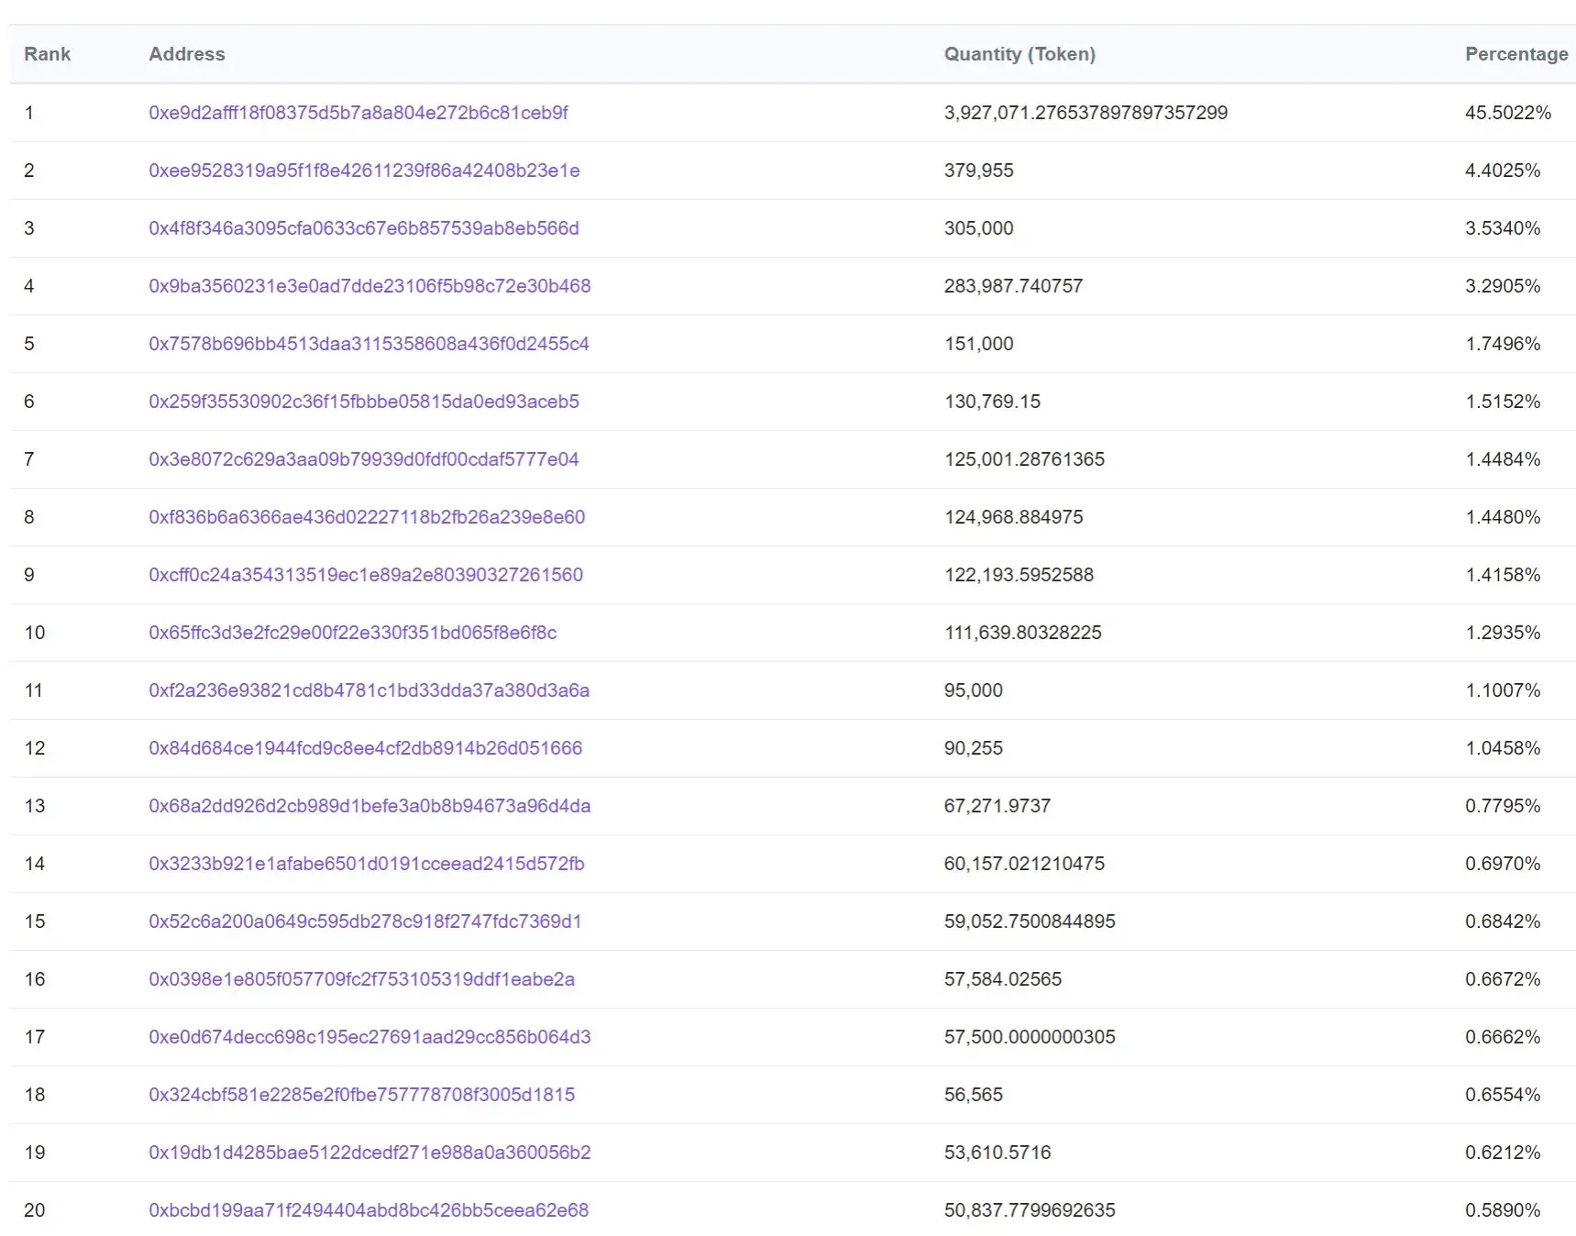Screen dimensions: 1576x1236
Task: Open address 0x3233b921e1afabe6501d0191cceead2415d572fb
Action: pyautogui.click(x=367, y=864)
